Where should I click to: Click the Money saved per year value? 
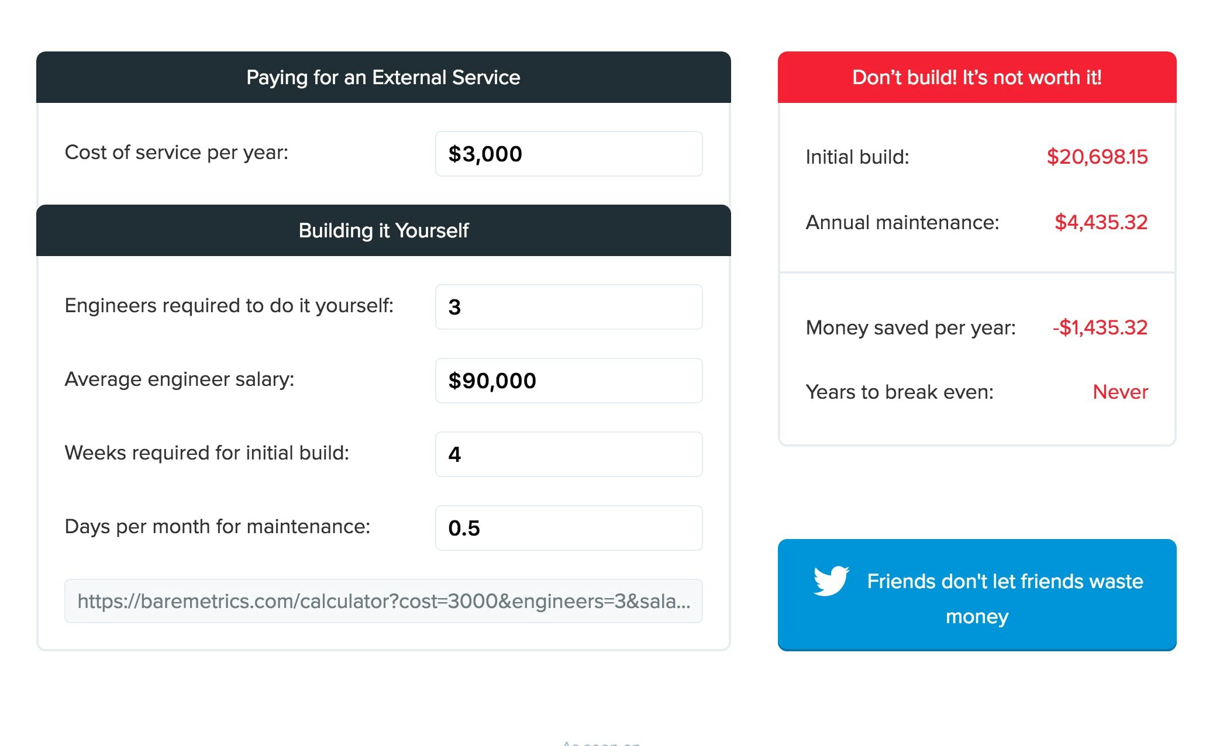click(1100, 327)
